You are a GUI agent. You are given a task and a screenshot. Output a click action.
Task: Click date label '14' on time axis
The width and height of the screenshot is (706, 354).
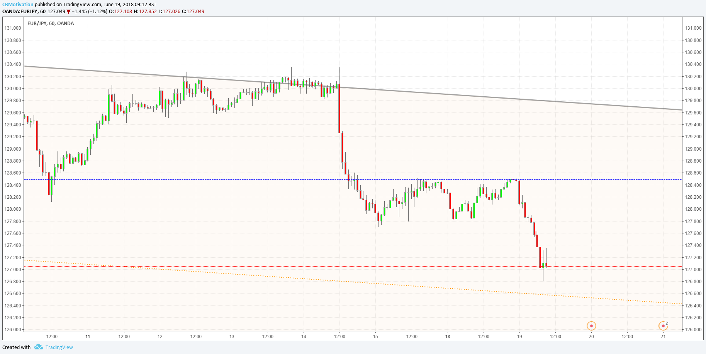pos(304,336)
